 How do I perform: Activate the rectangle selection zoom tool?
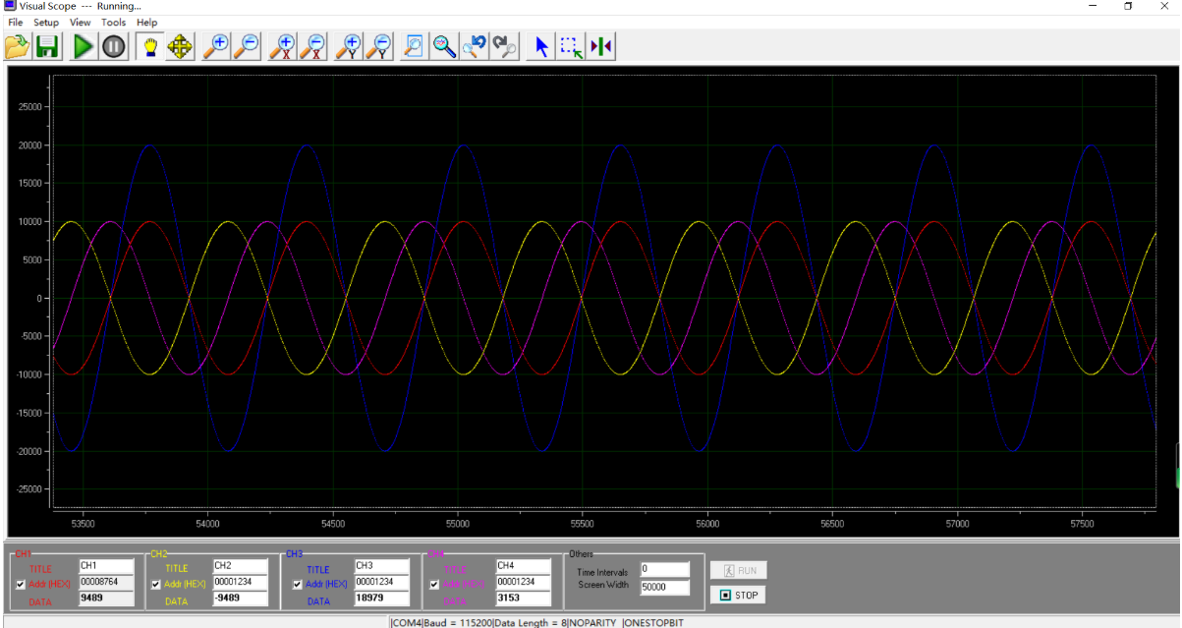(571, 46)
